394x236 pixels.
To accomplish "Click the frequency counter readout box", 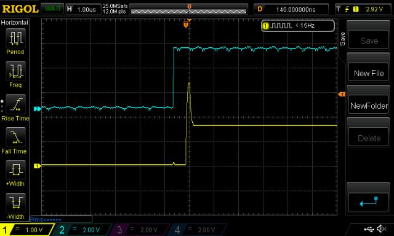I will point(298,26).
